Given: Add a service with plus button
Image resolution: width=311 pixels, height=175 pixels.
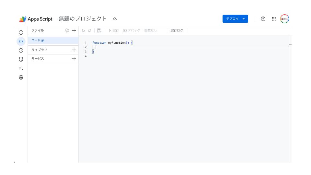Looking at the screenshot, I should [74, 59].
